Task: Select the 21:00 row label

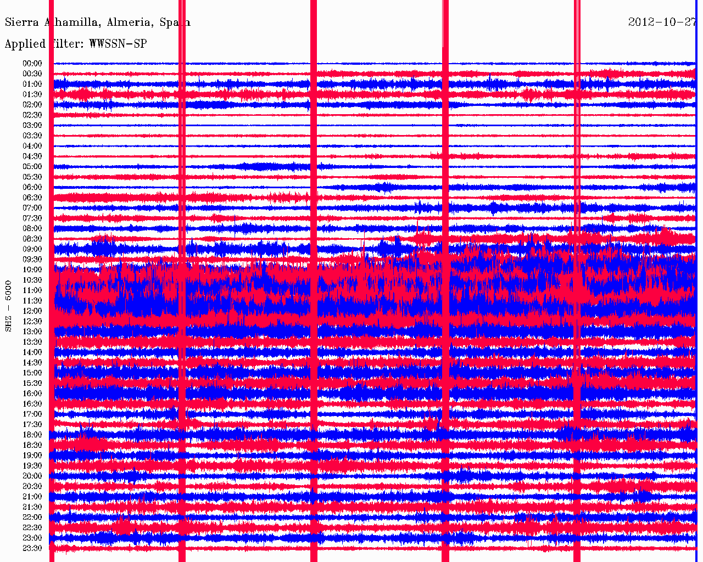Action: (x=32, y=497)
